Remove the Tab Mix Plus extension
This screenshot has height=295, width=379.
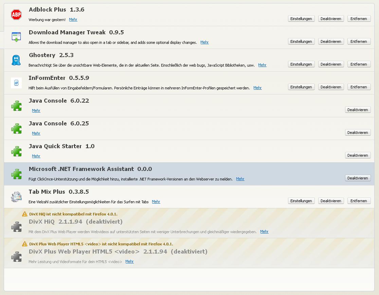(x=359, y=201)
